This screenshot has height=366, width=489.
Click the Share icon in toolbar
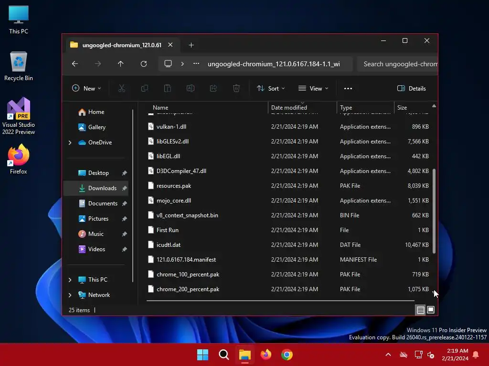[213, 88]
